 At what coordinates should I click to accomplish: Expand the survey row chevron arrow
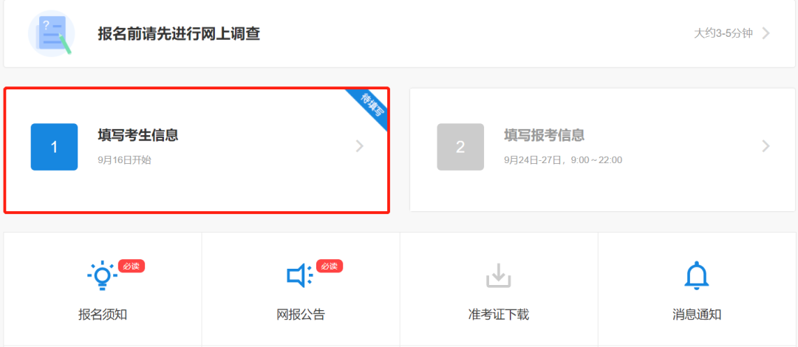[765, 33]
